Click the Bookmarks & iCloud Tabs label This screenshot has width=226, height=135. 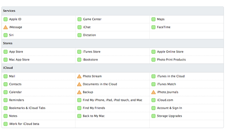pos(27,108)
